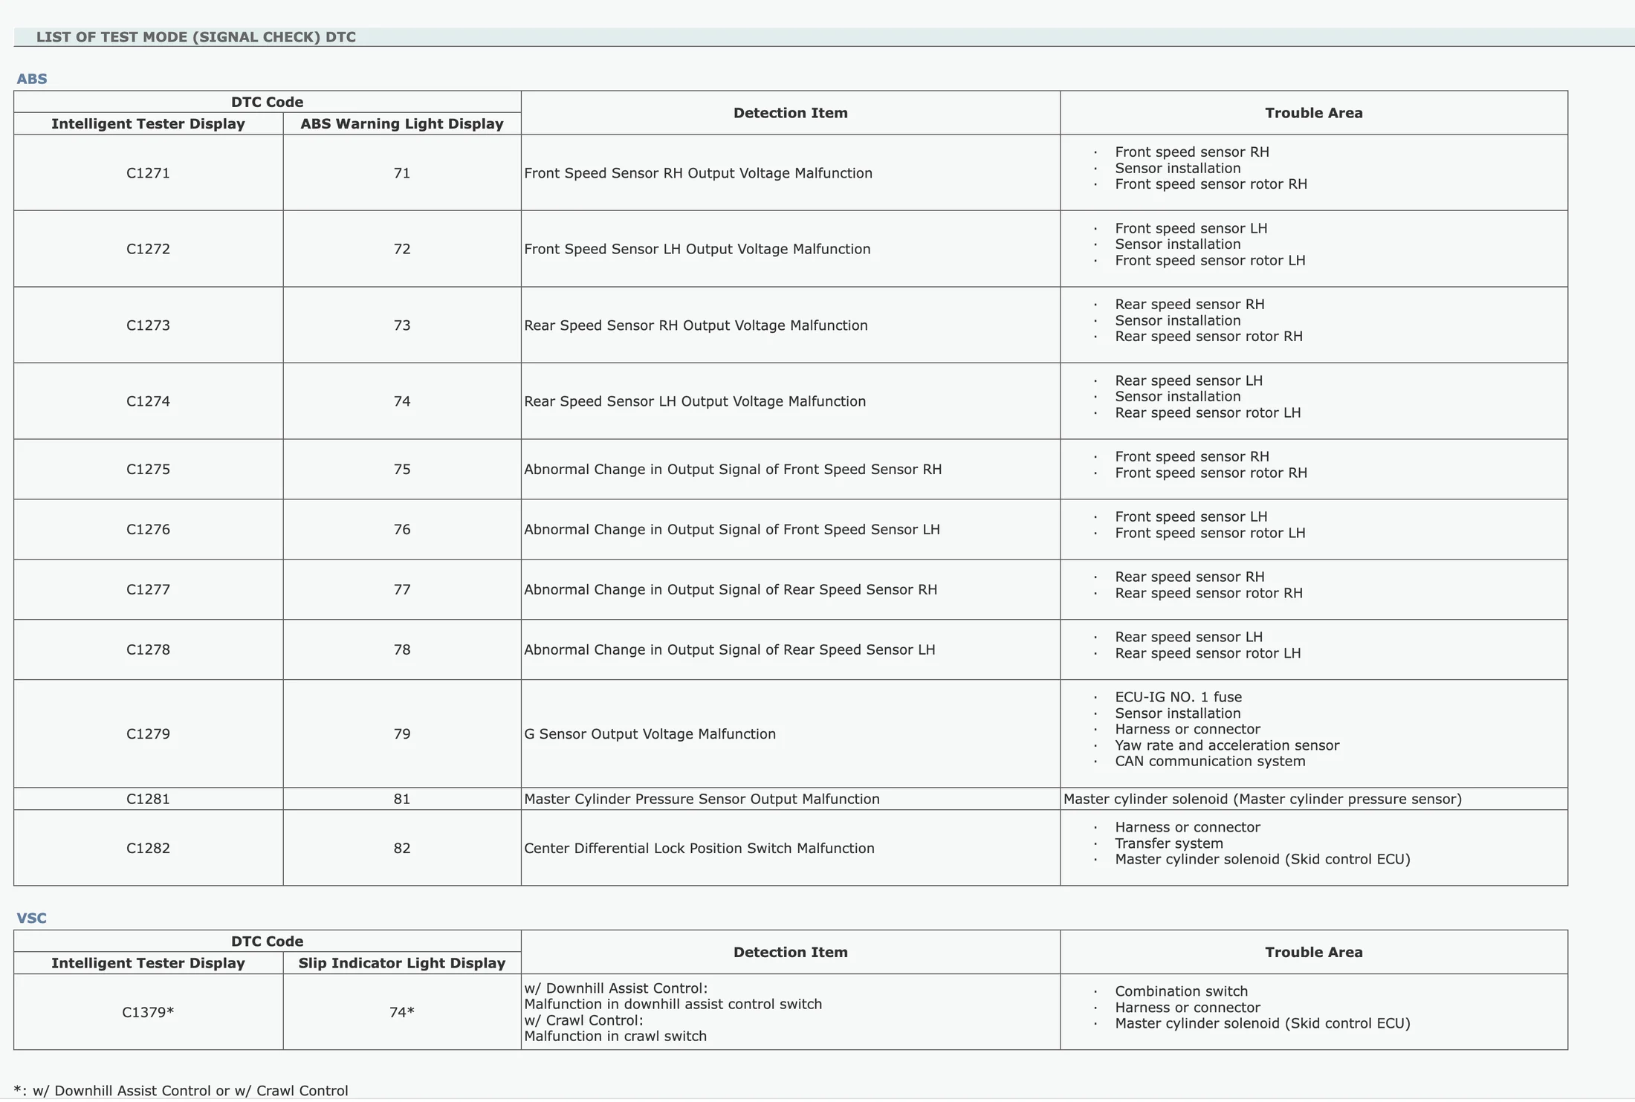Viewport: 1635px width, 1102px height.
Task: Select warning light value 71
Action: 402,173
